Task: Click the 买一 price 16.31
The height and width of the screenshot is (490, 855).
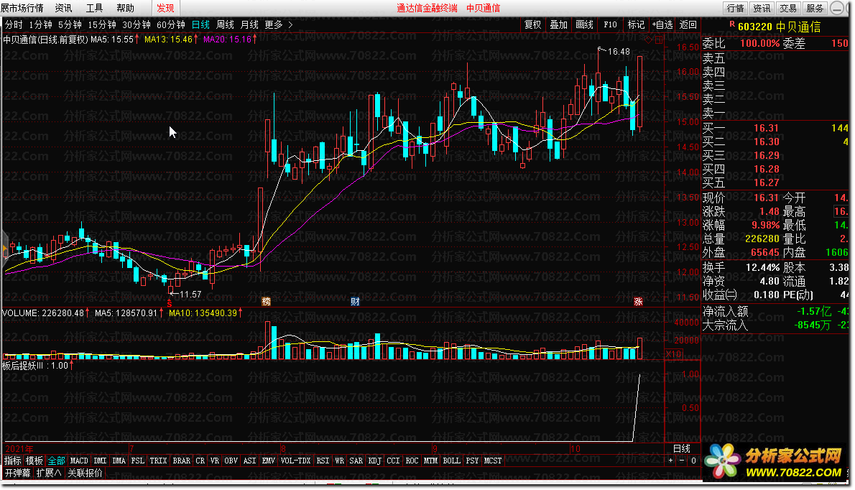Action: 766,128
